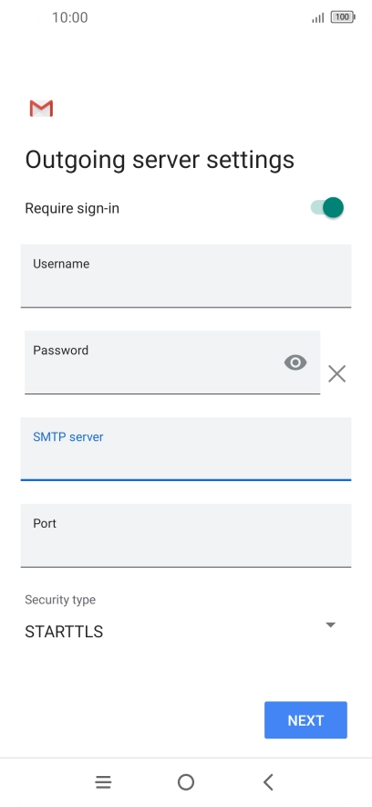Show password with the eye icon
Screen dimensions: 372x807
[x=295, y=362]
